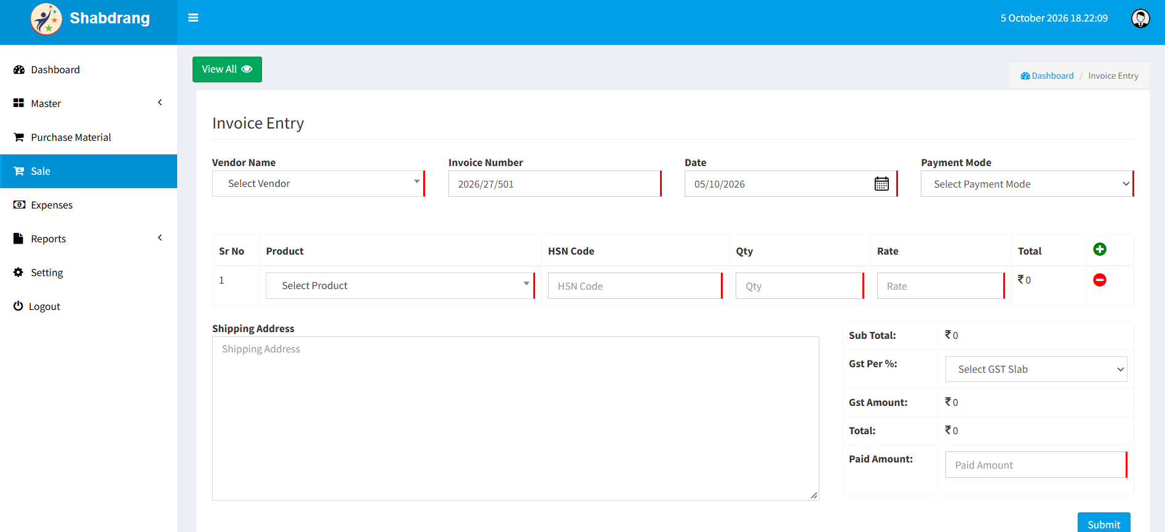Click into the Shipping Address textarea
This screenshot has height=532, width=1165.
(x=515, y=418)
